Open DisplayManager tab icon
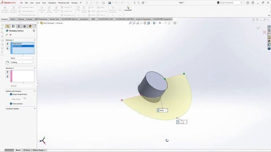The image size is (271, 152). 30,26
